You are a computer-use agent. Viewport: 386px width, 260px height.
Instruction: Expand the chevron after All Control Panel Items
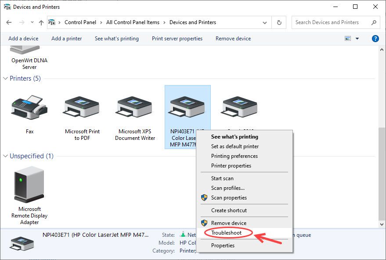(x=164, y=23)
